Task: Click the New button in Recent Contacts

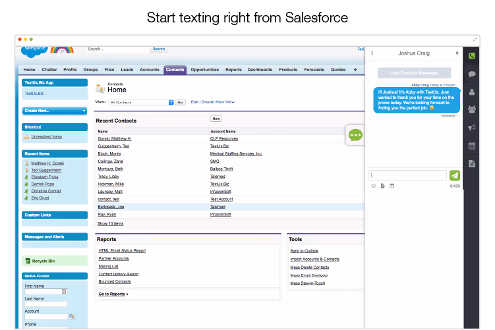Action: click(x=216, y=119)
